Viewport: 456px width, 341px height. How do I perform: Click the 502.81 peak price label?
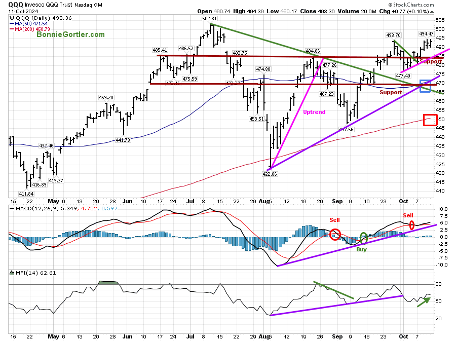(x=209, y=19)
